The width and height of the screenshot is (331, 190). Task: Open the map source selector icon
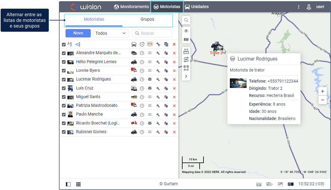186,39
